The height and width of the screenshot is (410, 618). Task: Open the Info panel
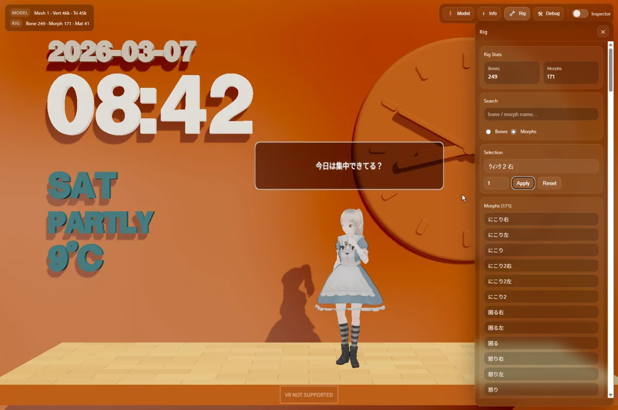489,13
